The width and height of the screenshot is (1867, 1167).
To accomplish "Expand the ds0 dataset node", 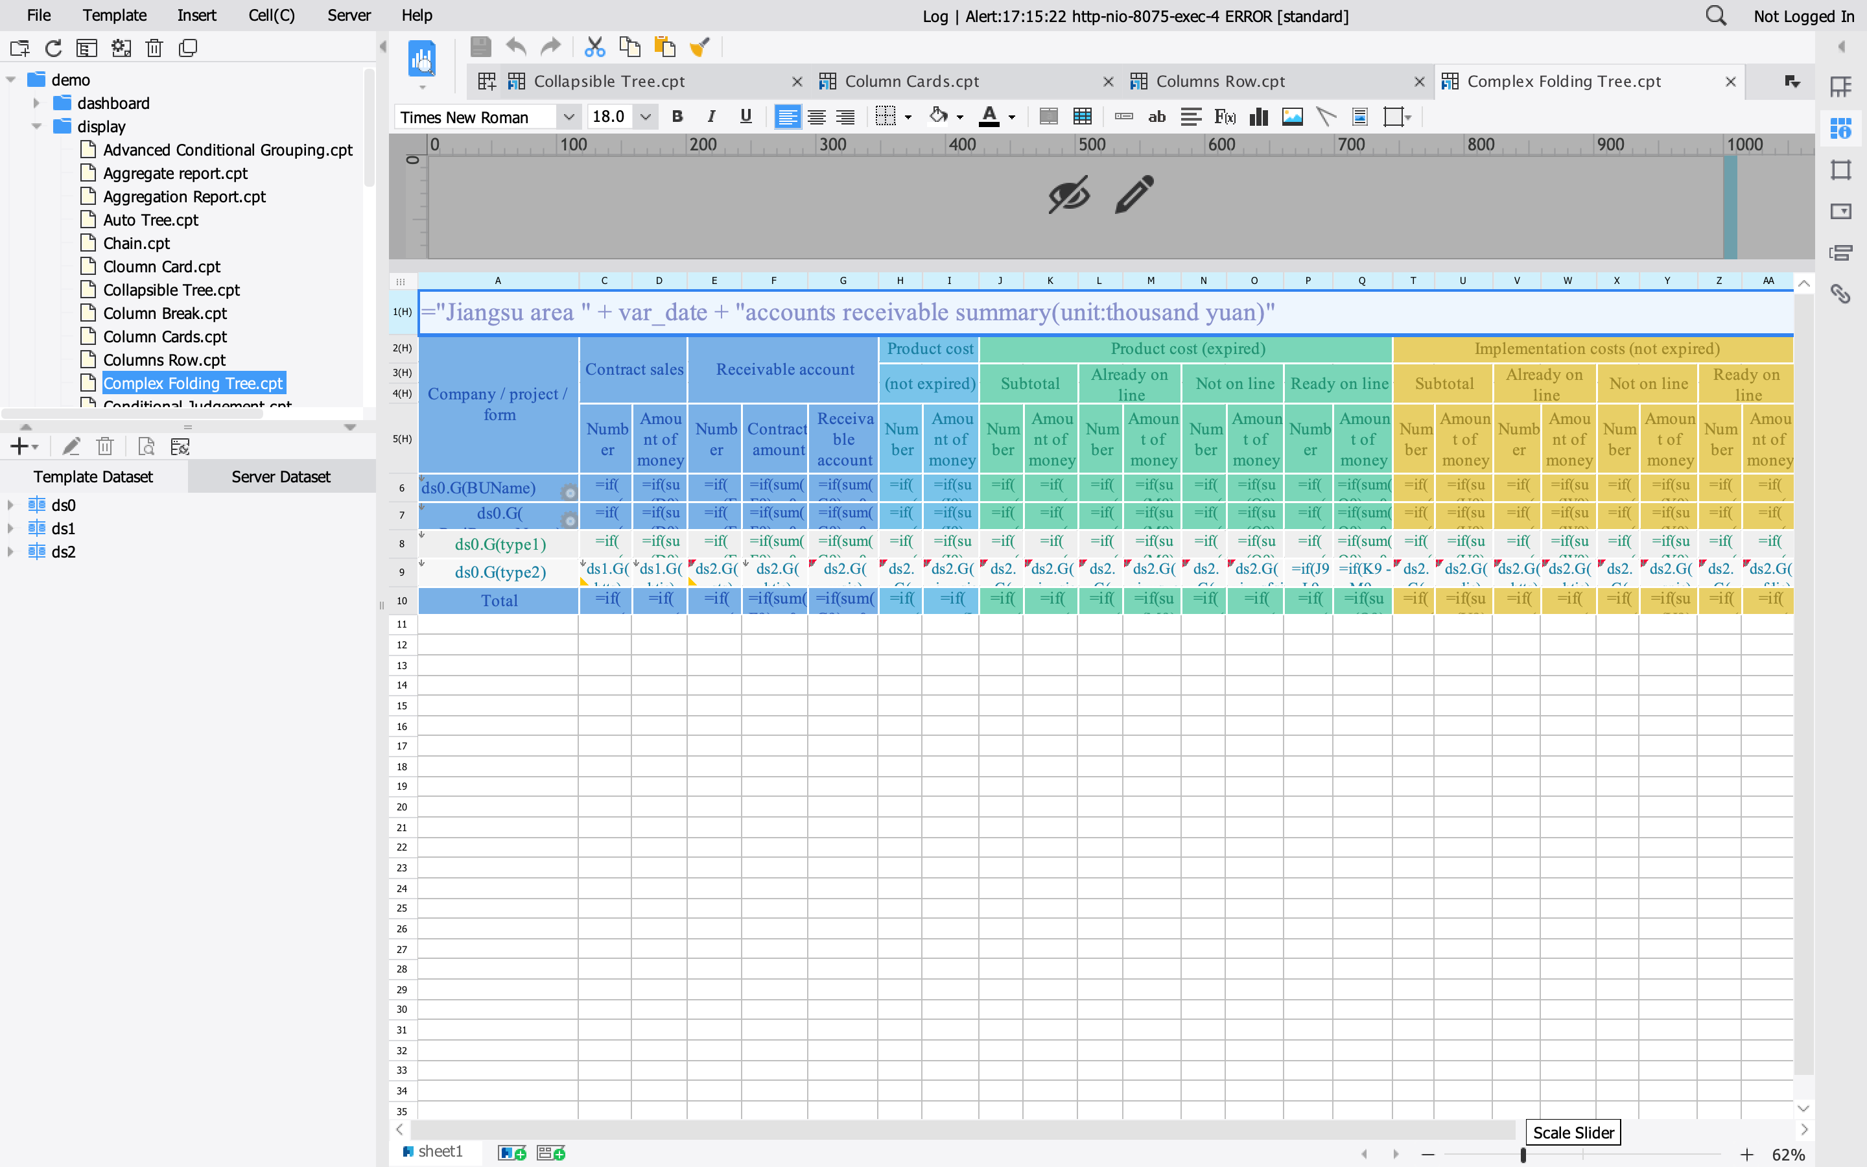I will (x=11, y=504).
